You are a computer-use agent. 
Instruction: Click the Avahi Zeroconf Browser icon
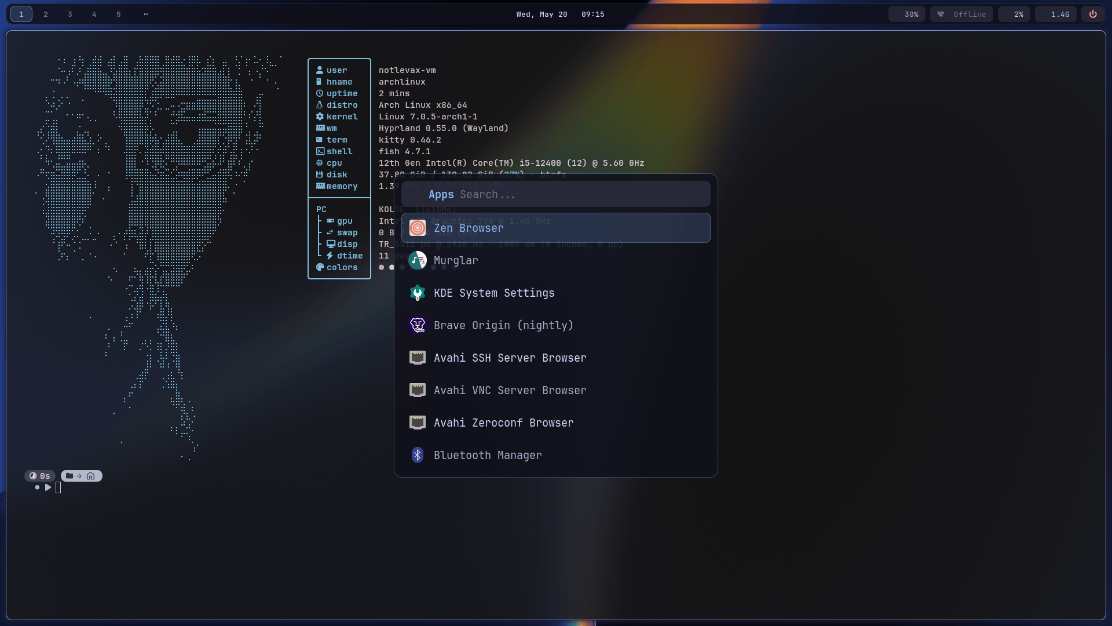(418, 423)
